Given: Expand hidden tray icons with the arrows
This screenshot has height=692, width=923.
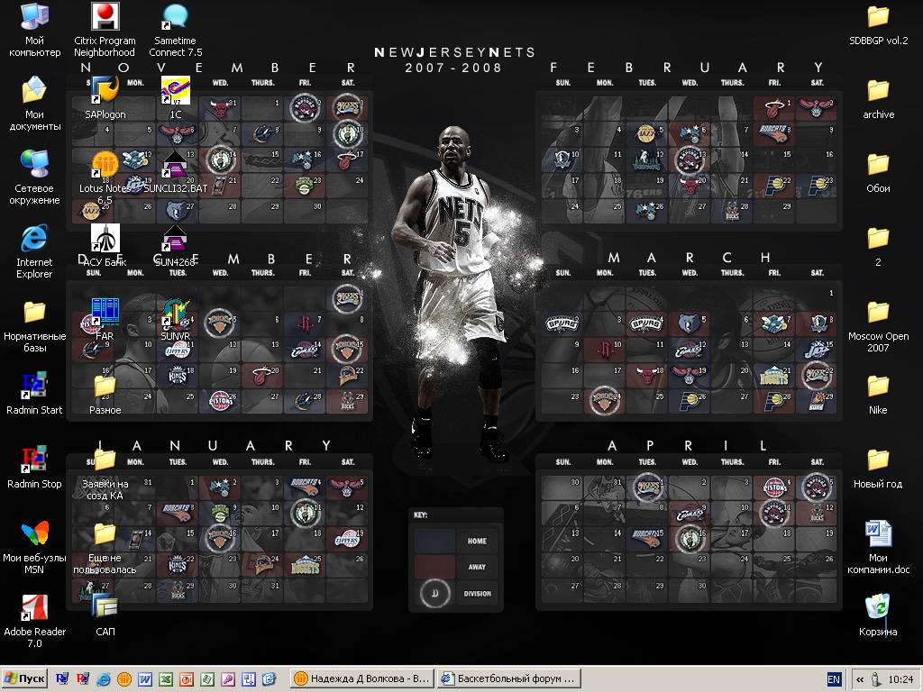Looking at the screenshot, I should click(x=860, y=679).
